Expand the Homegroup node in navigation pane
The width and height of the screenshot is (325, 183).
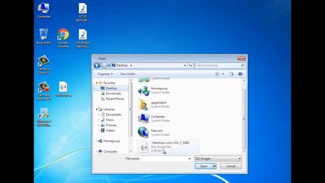point(96,141)
